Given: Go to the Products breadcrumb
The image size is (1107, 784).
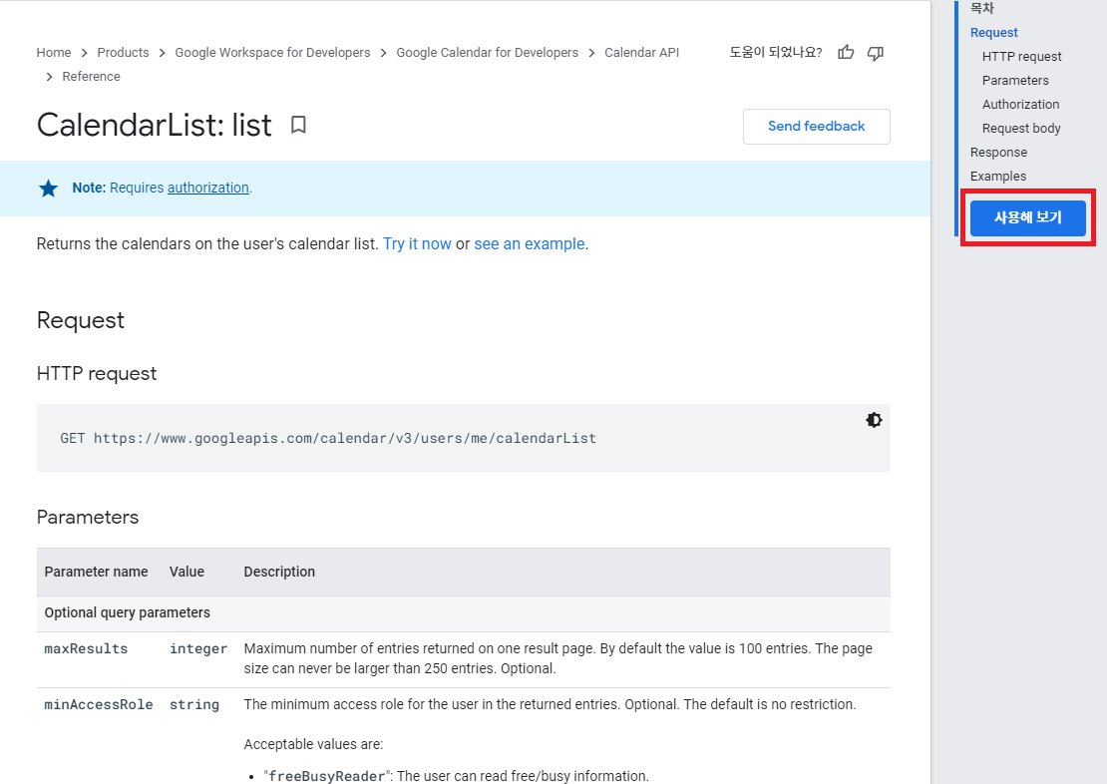Looking at the screenshot, I should pos(123,52).
